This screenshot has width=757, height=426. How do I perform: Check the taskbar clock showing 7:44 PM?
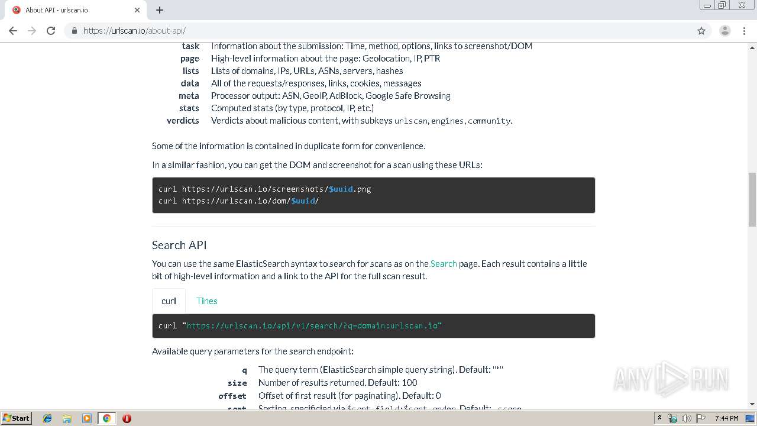point(726,418)
